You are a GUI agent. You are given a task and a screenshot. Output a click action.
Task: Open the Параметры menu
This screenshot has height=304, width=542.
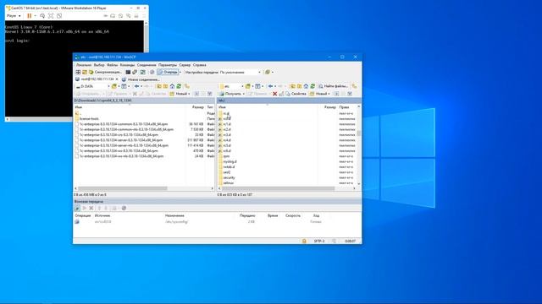pyautogui.click(x=168, y=65)
